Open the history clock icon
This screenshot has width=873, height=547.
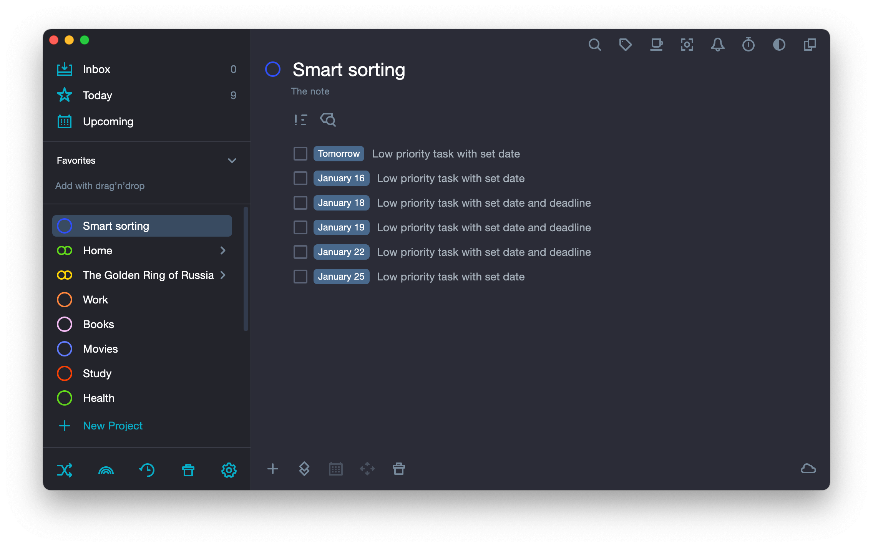[147, 470]
